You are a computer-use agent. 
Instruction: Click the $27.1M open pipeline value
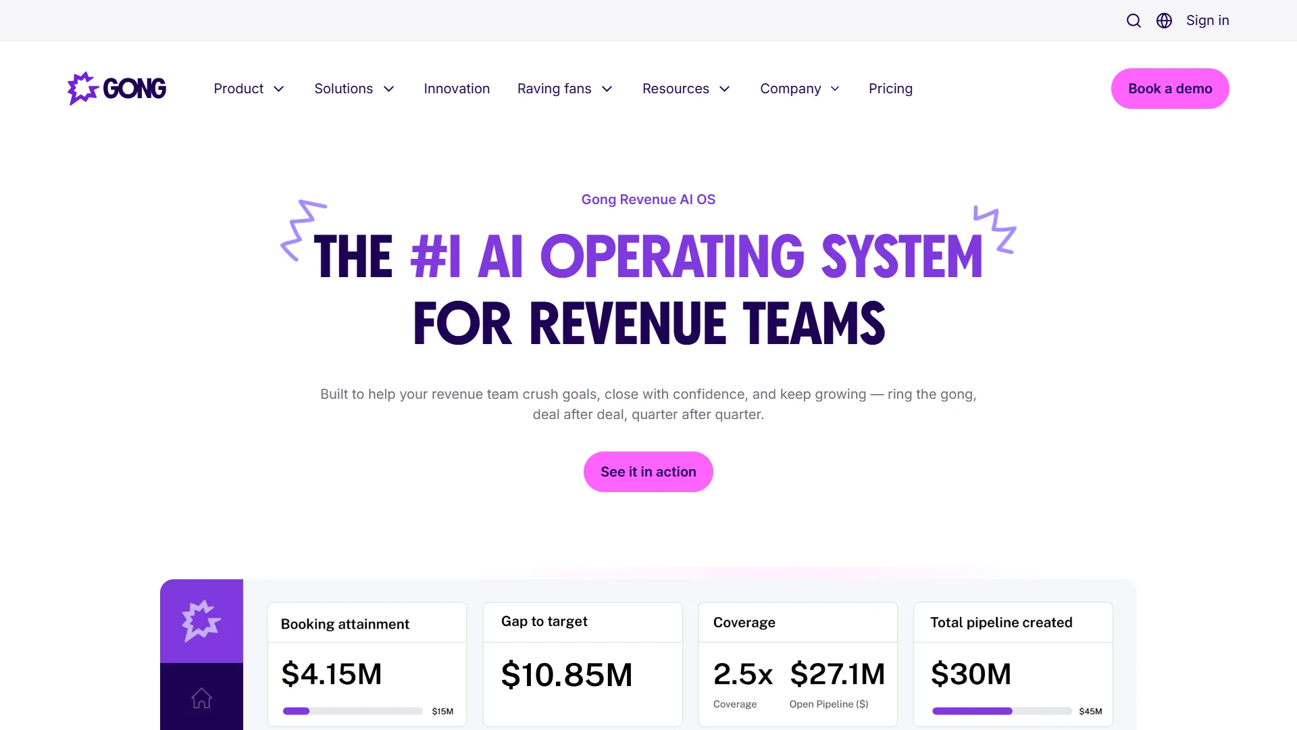[x=838, y=674]
